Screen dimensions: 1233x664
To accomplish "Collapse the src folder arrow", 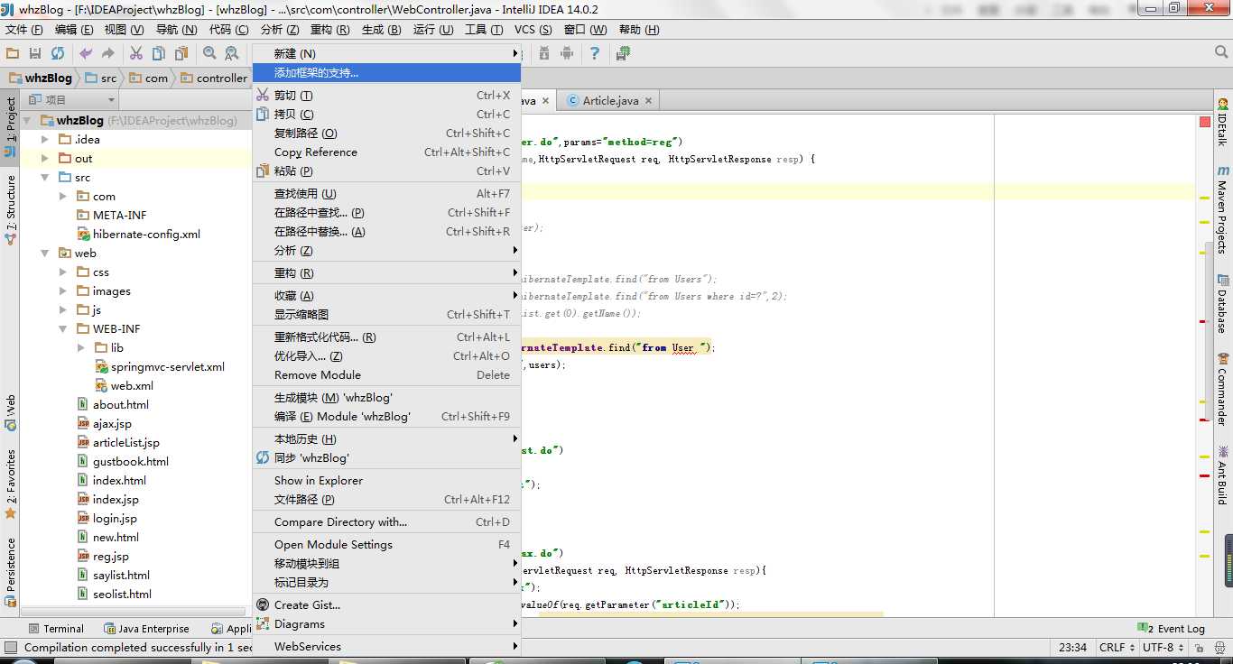I will tap(45, 177).
